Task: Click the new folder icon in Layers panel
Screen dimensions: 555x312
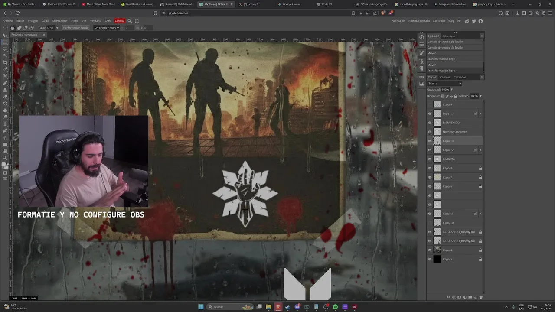Action: (x=470, y=297)
